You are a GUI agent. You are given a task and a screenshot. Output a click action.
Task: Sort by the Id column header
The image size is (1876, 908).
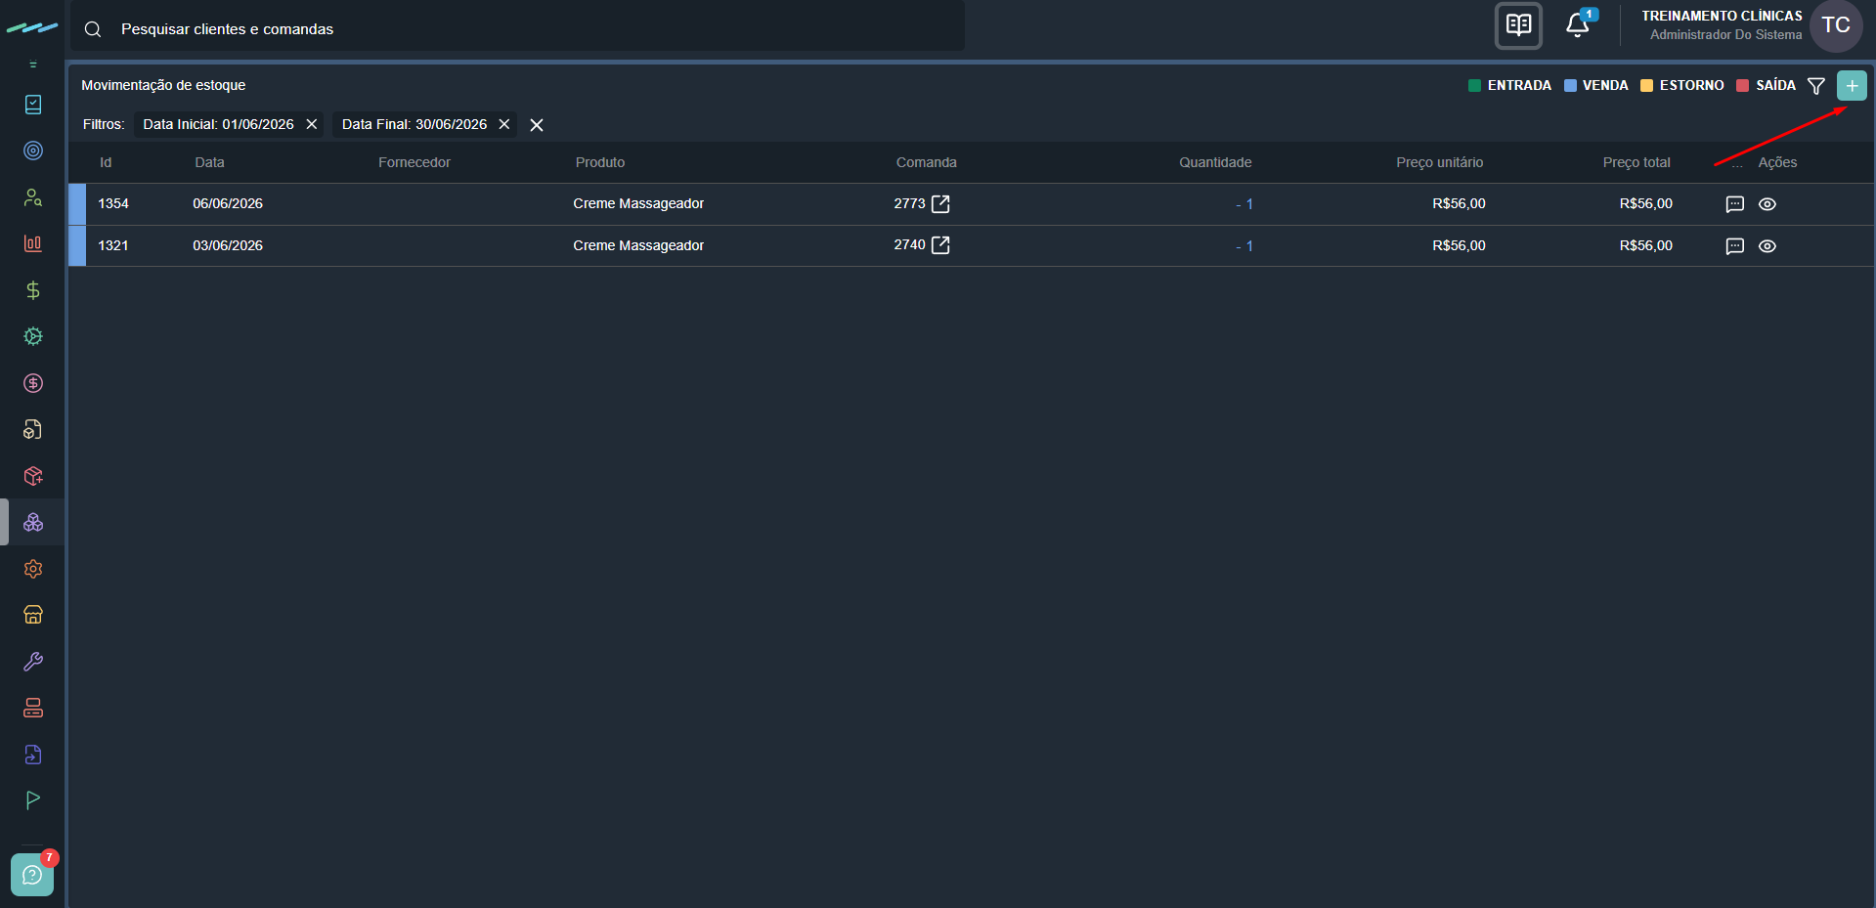106,162
